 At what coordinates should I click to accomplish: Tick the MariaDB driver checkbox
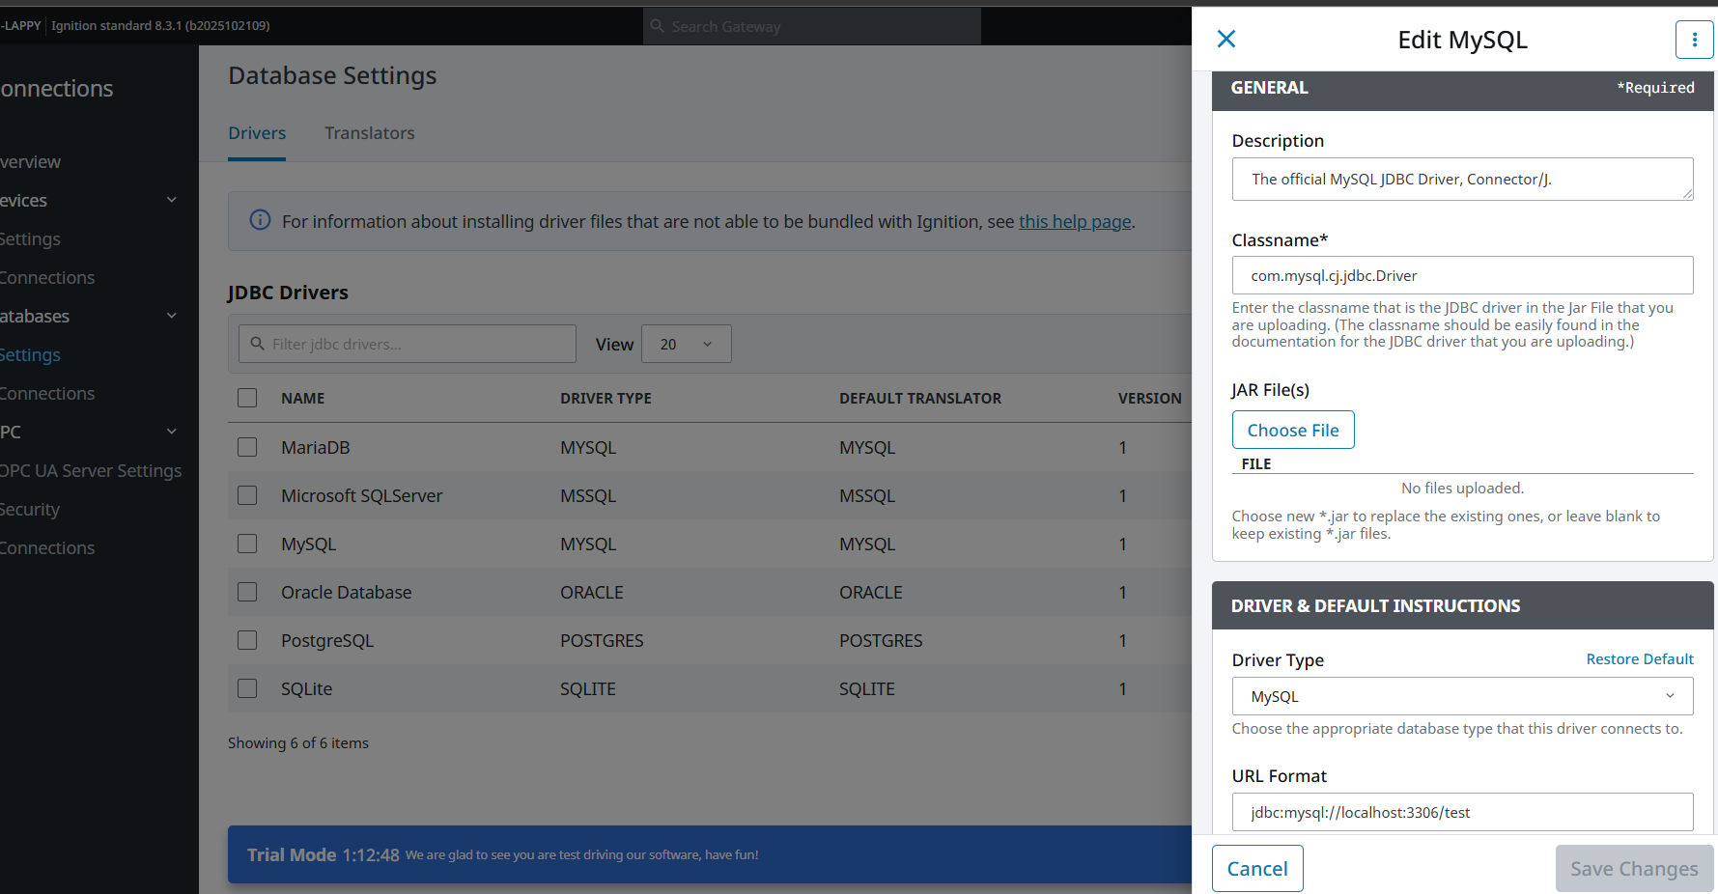click(x=247, y=447)
